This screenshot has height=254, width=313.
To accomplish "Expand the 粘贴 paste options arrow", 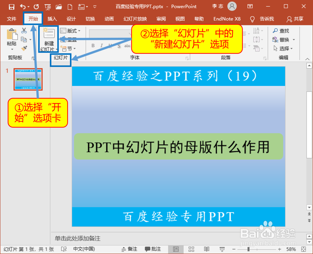I will (12, 49).
